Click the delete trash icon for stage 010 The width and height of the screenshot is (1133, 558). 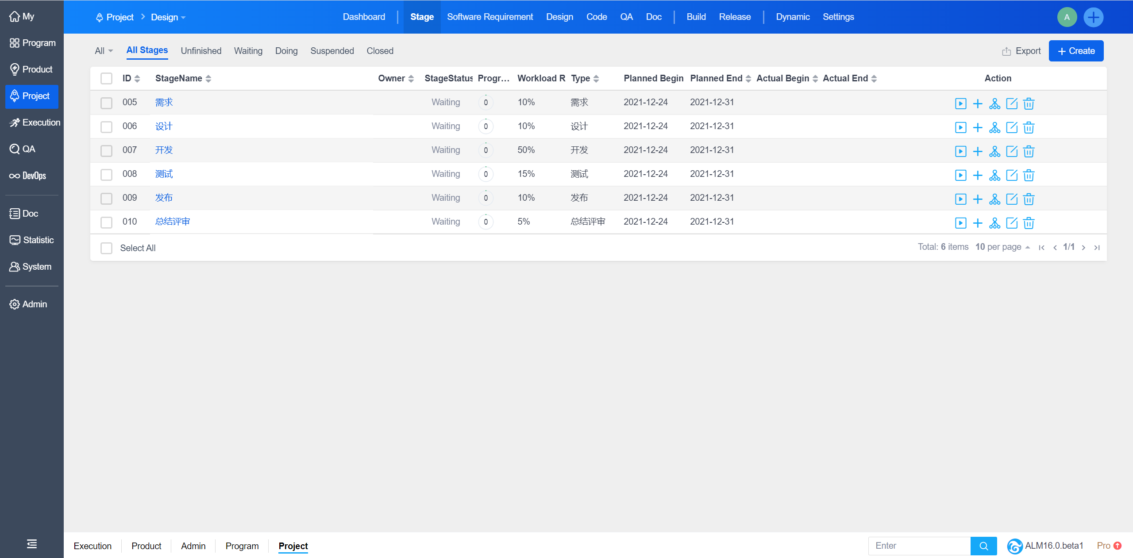1029,223
